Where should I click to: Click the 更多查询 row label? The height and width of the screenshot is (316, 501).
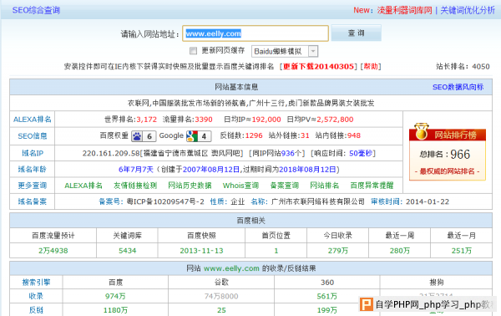click(33, 186)
